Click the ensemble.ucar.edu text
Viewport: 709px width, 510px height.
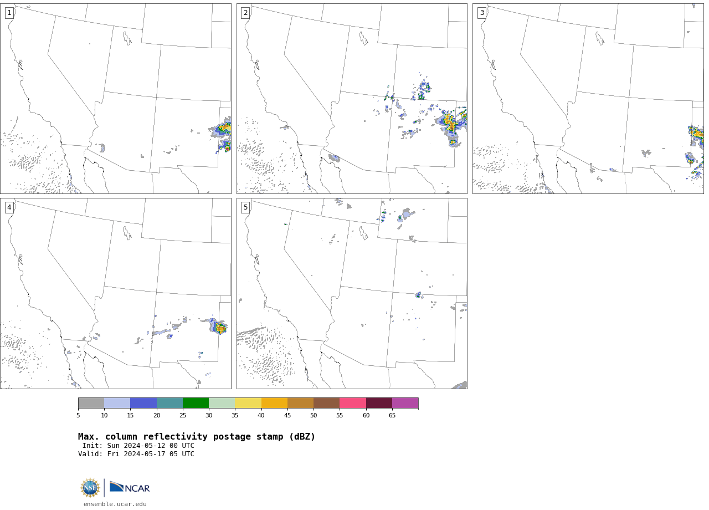click(x=115, y=504)
